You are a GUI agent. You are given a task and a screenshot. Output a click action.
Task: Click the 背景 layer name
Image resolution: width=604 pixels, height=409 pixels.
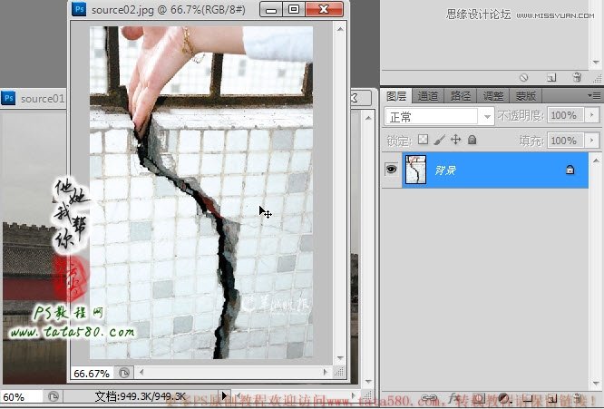point(445,170)
